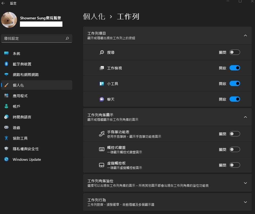Turn on the 虛擬觸控板 toggle
Viewport: 255px width, 214px height.
[x=235, y=165]
